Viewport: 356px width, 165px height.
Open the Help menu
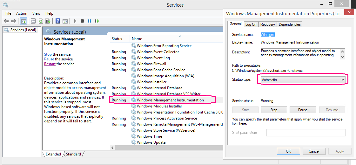coord(49,13)
